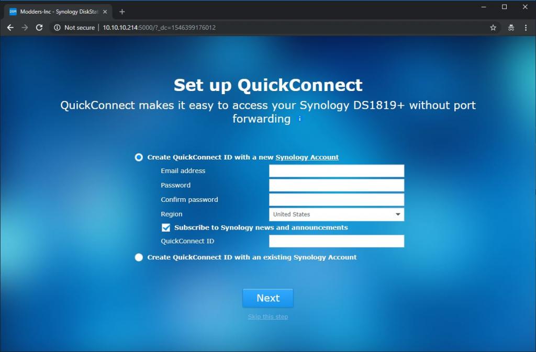Bookmark this page with the star icon

(x=493, y=28)
